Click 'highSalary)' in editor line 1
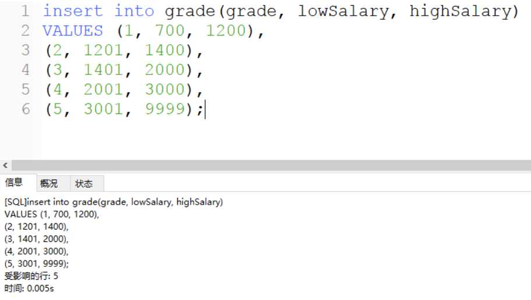 click(464, 12)
